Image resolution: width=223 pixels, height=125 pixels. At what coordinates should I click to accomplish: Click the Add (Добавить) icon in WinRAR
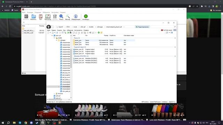[26, 17]
